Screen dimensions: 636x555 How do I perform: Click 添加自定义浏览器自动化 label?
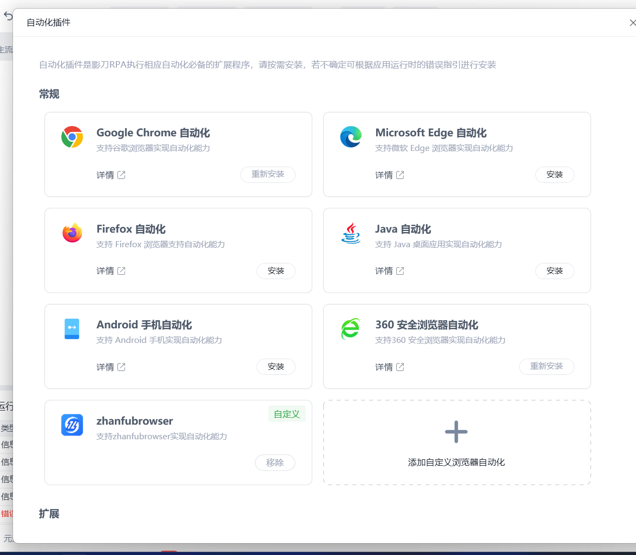pyautogui.click(x=456, y=462)
